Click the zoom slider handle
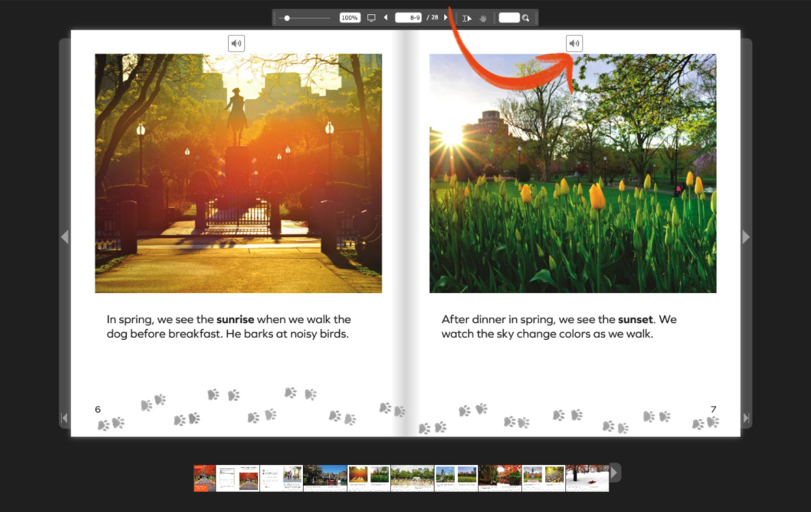Screen dimensions: 811x512 coord(287,18)
